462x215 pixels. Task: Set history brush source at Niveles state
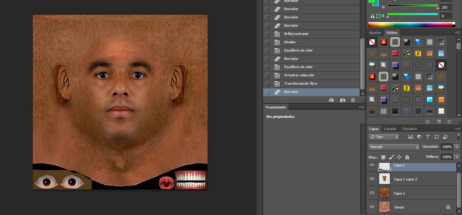coord(267,42)
